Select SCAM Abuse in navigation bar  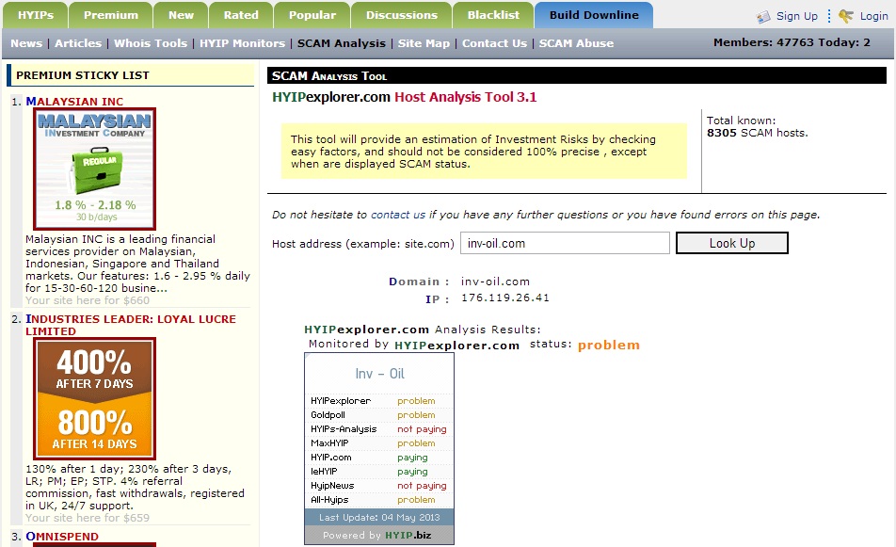[576, 43]
